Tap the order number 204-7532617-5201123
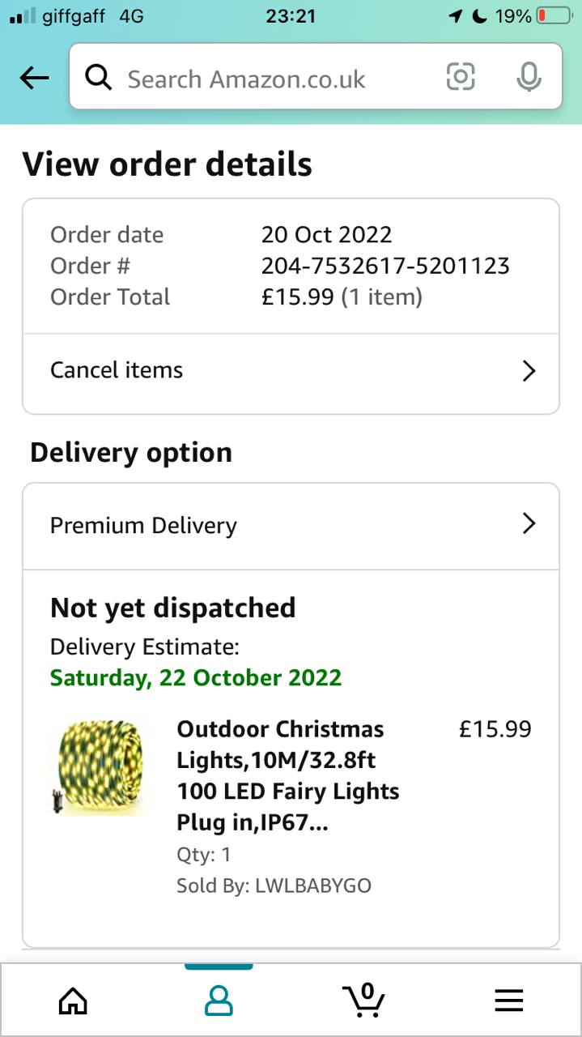 pos(385,266)
